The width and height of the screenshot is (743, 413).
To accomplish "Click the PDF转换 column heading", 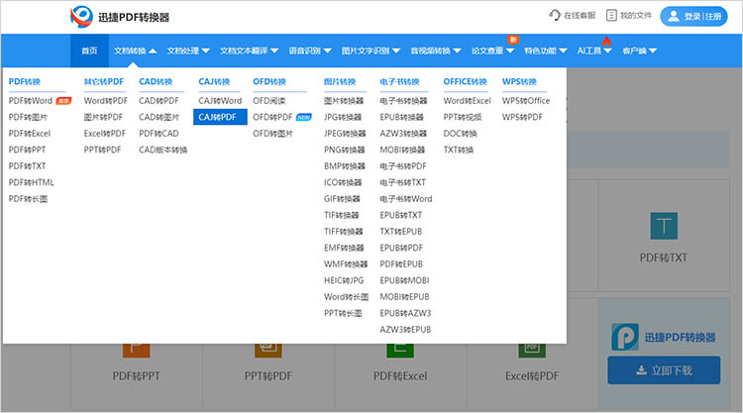I will pyautogui.click(x=25, y=81).
